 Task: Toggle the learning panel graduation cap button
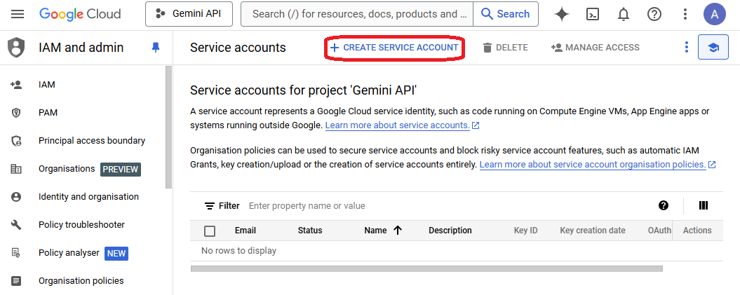click(x=713, y=48)
